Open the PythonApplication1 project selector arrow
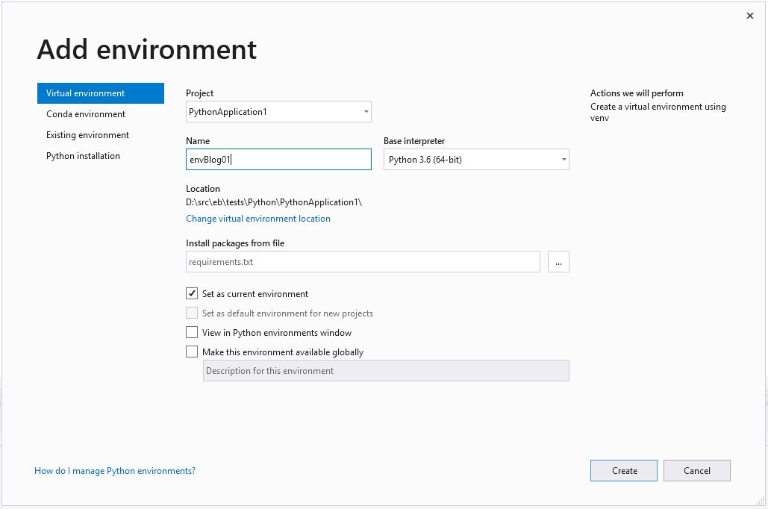The image size is (768, 509). pos(365,111)
